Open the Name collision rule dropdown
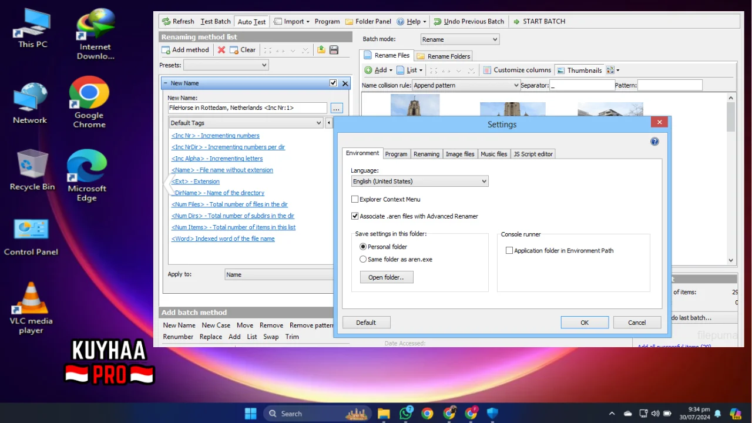The height and width of the screenshot is (423, 752). coord(466,85)
